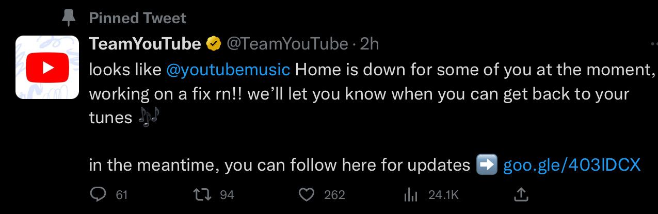Open the TeamYouTube profile picture
This screenshot has height=214, width=658.
[x=47, y=67]
